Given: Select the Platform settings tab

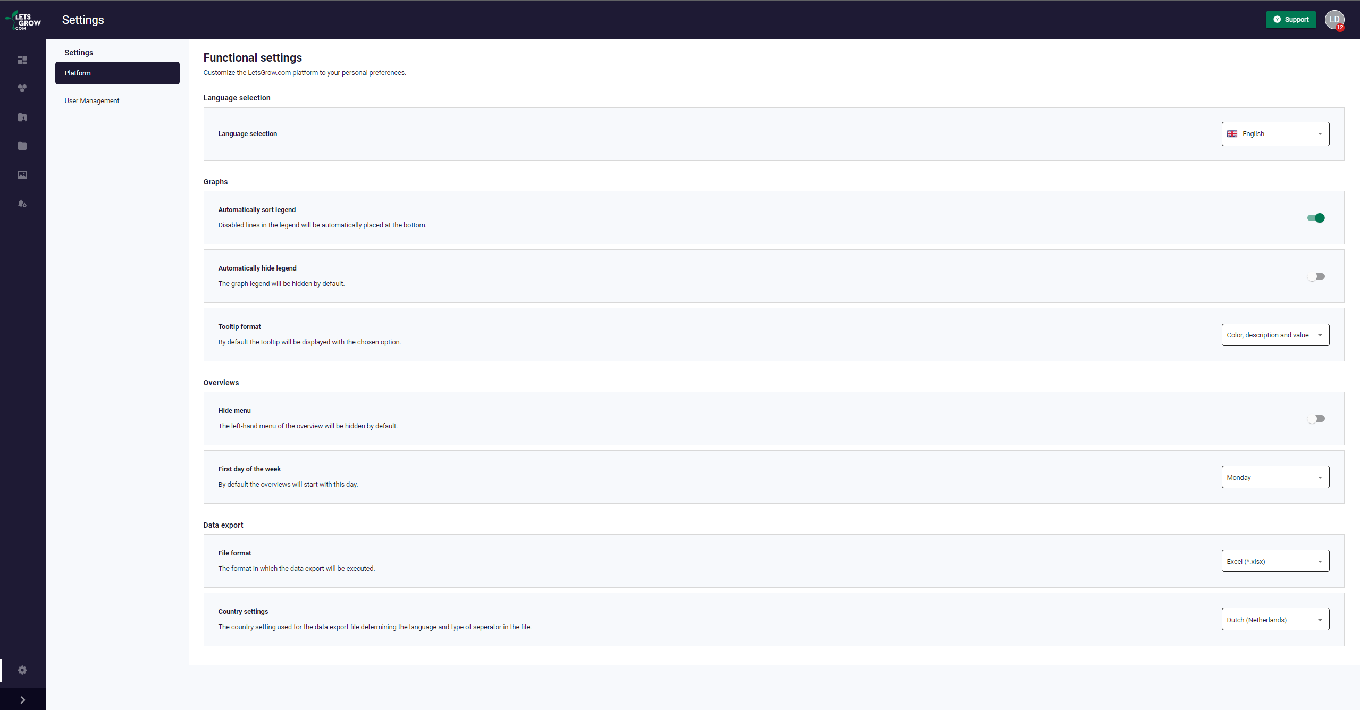Looking at the screenshot, I should 117,73.
